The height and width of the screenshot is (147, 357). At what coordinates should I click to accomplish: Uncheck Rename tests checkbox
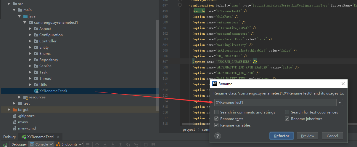click(216, 119)
